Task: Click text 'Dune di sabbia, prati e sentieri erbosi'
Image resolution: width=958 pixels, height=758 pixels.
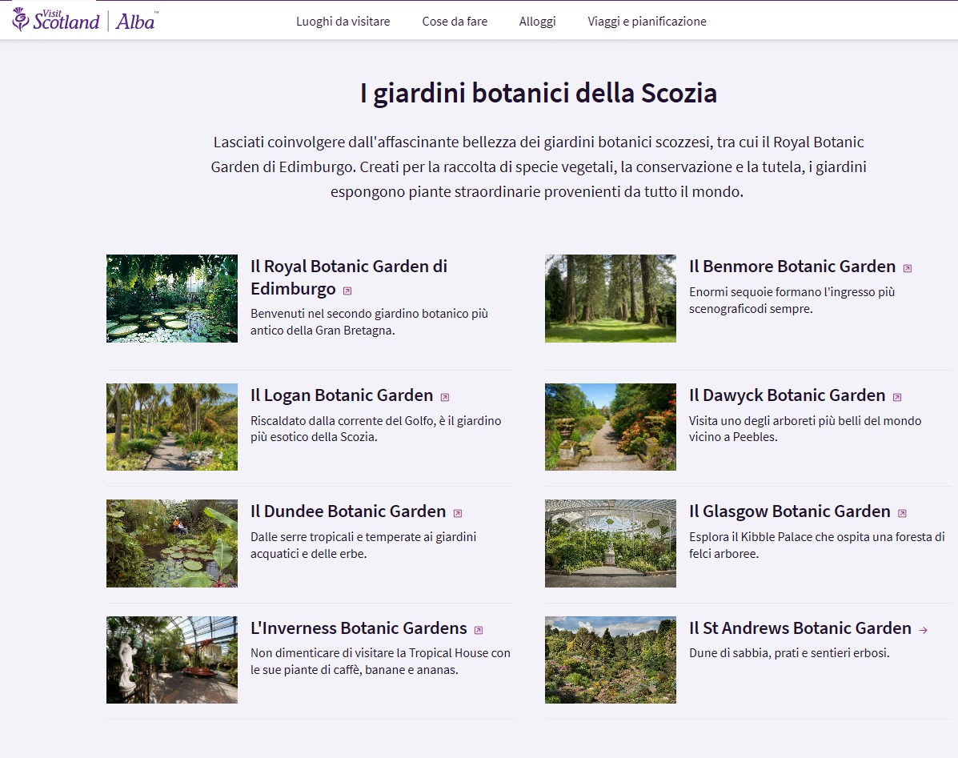Action: 789,653
